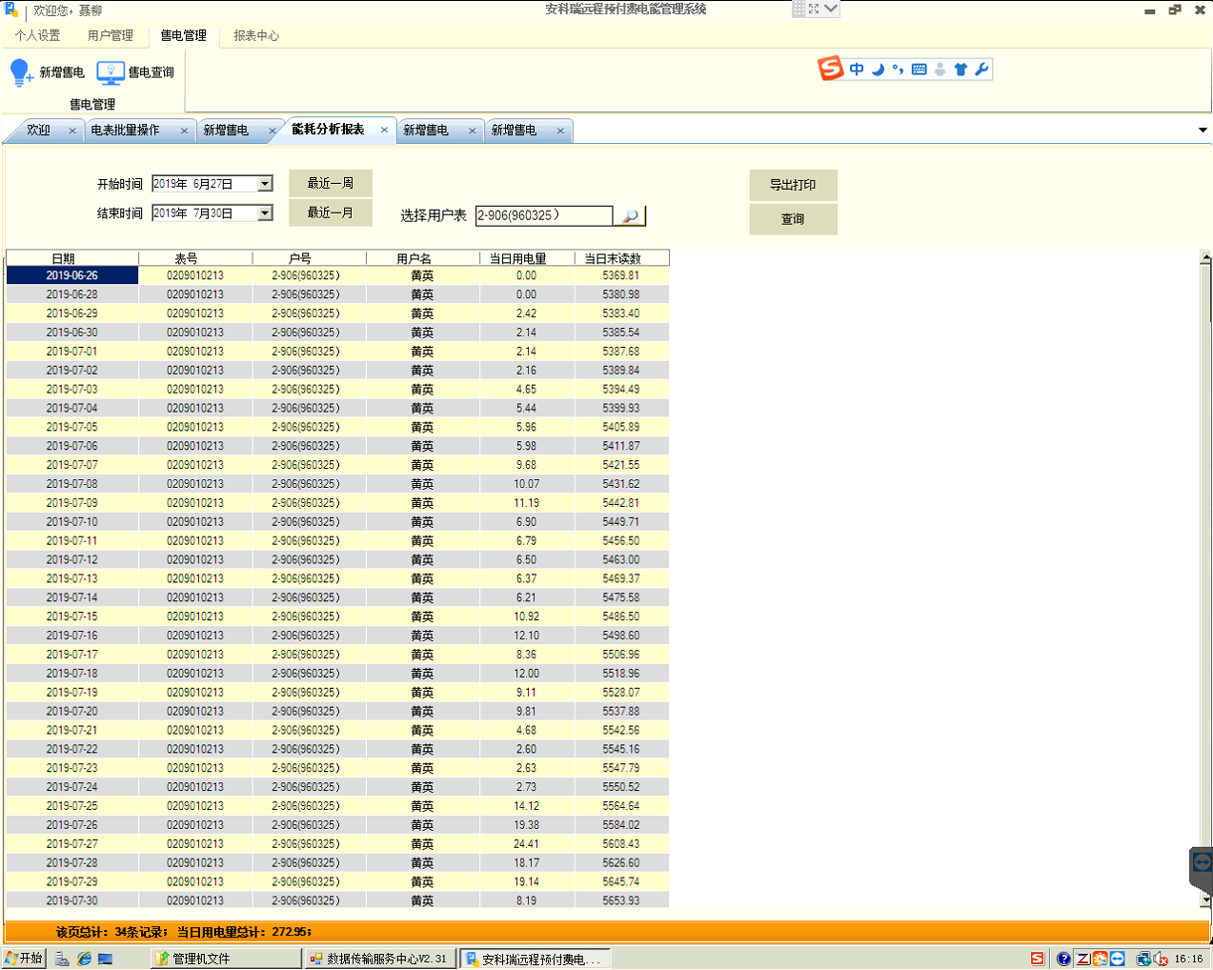Viewport: 1213px width, 970px height.
Task: Click the 查询 button
Action: pyautogui.click(x=793, y=219)
